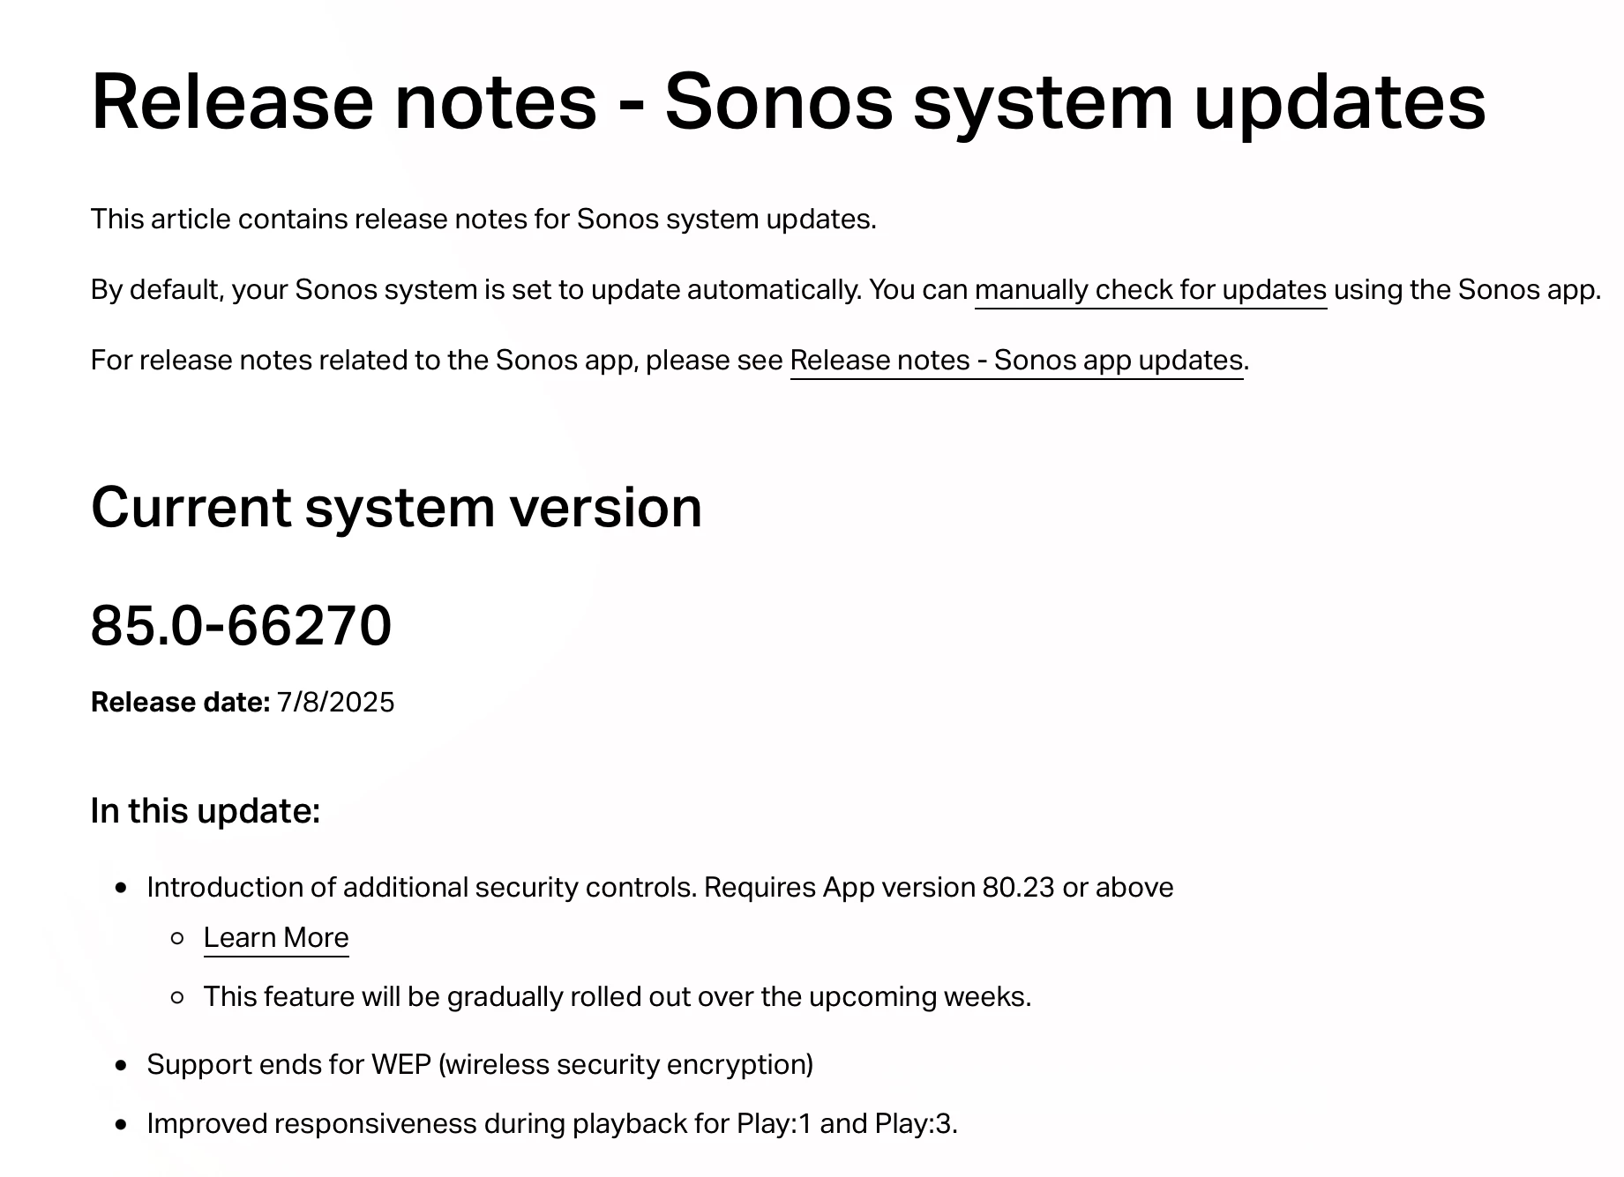Click the 'Release notes - Sonos system updates' title
The image size is (1624, 1177).
(789, 101)
